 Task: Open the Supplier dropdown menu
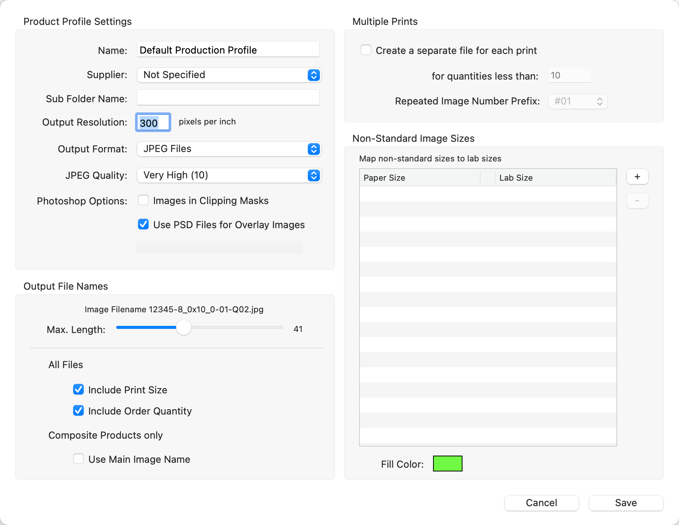[229, 75]
